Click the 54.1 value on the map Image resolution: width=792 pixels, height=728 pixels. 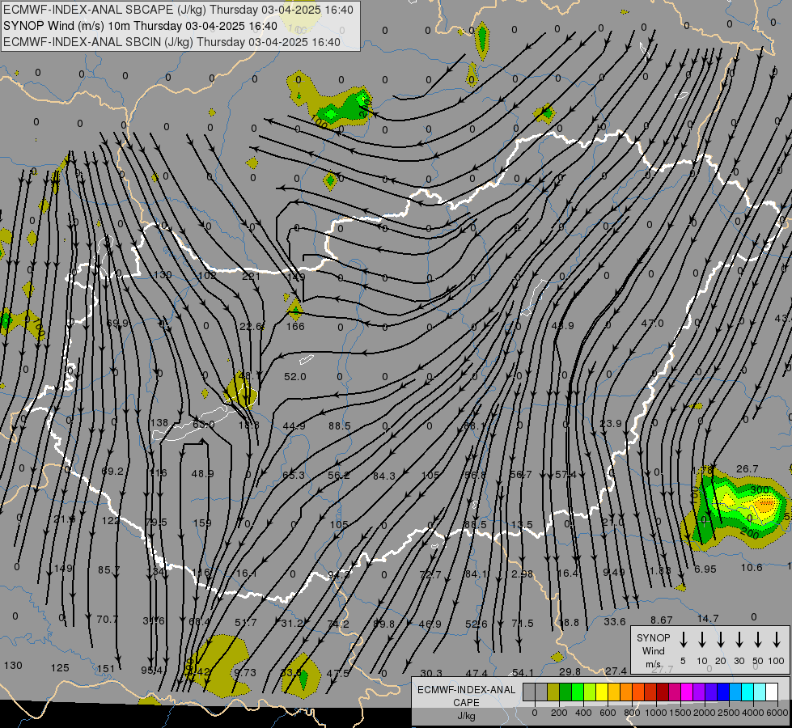(x=523, y=673)
